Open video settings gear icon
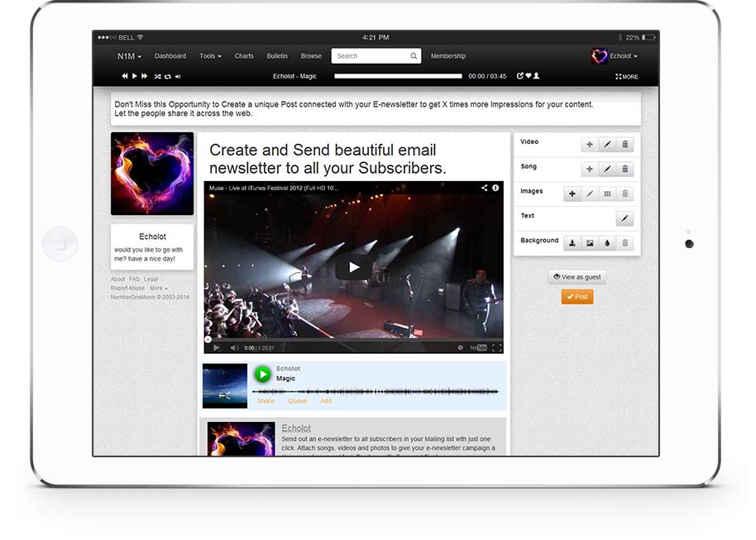756x540 pixels. [x=460, y=347]
